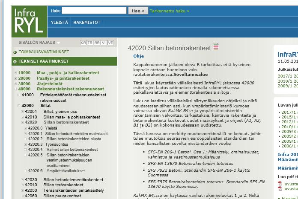Toggle the KR content filter
The height and width of the screenshot is (199, 298).
tap(83, 43)
